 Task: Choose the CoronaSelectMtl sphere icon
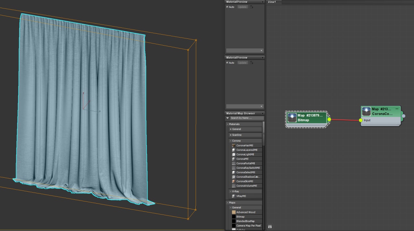pyautogui.click(x=234, y=172)
